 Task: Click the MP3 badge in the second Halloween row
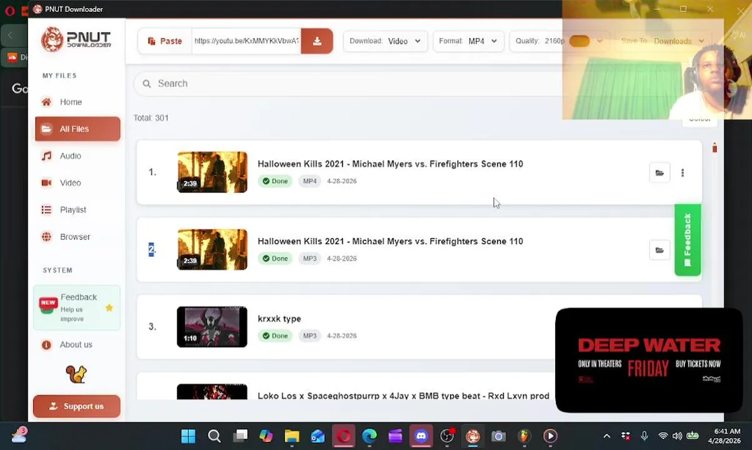pos(310,259)
